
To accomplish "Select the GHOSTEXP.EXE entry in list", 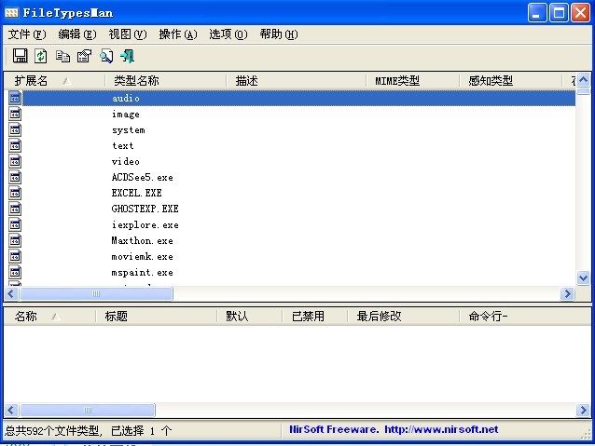I will [145, 209].
